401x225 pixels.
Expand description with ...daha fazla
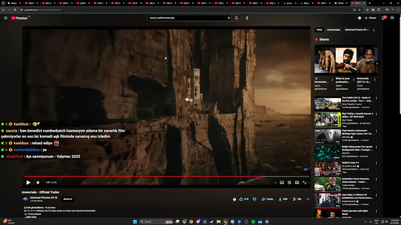pos(30,217)
